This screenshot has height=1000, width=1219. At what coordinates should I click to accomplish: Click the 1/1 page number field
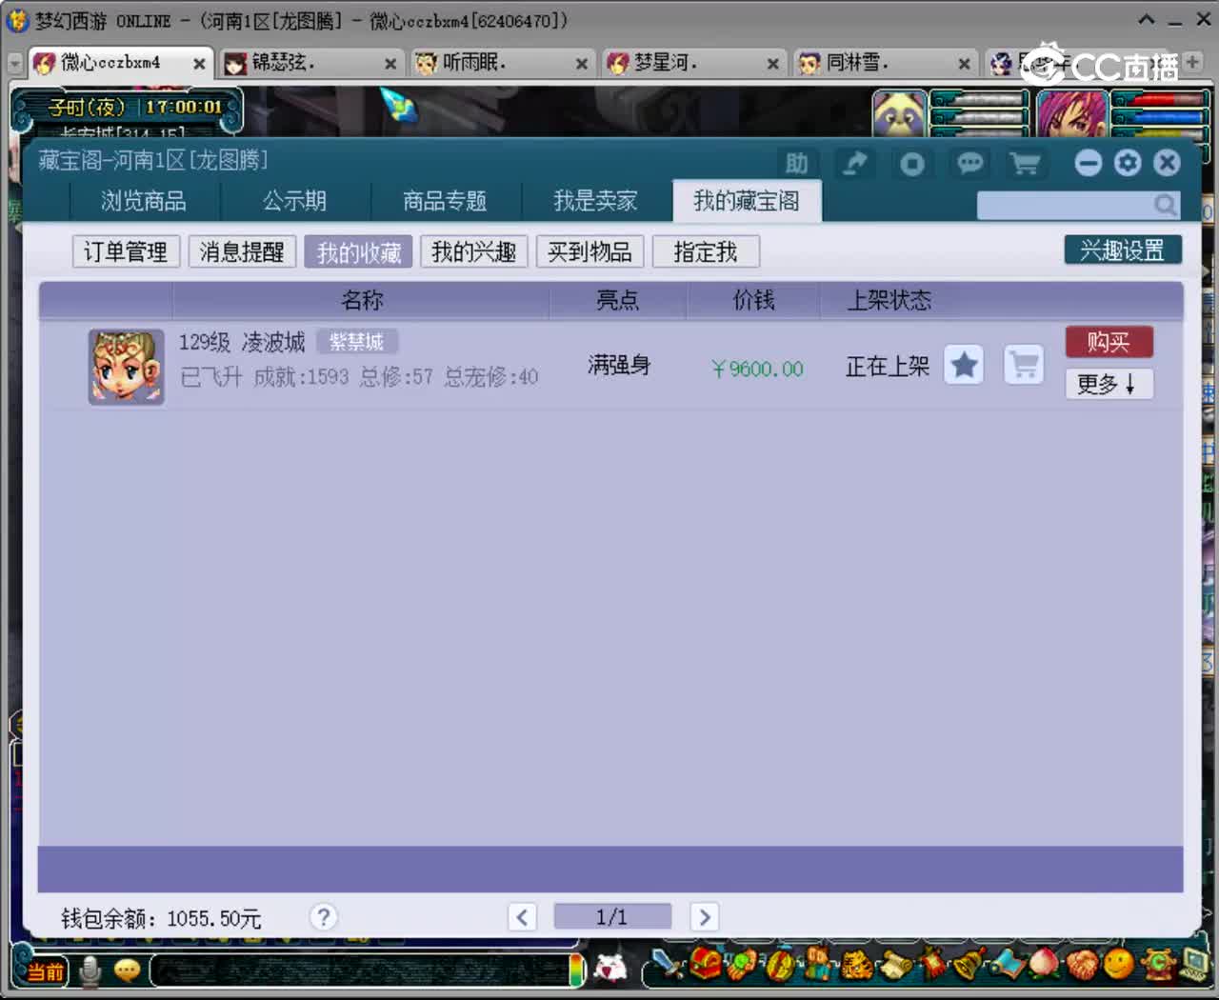pyautogui.click(x=611, y=916)
